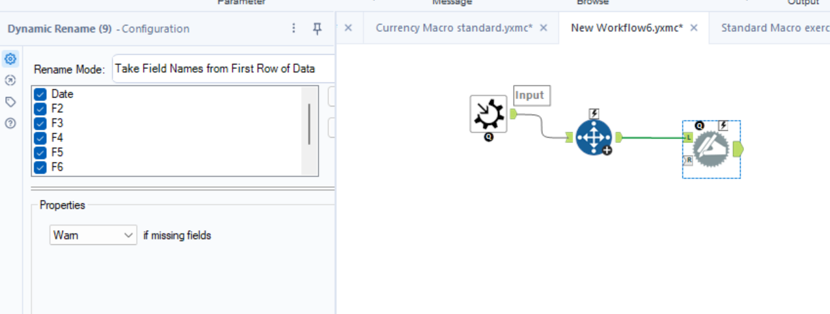The height and width of the screenshot is (314, 830).
Task: Pin the Configuration window
Action: click(x=317, y=28)
